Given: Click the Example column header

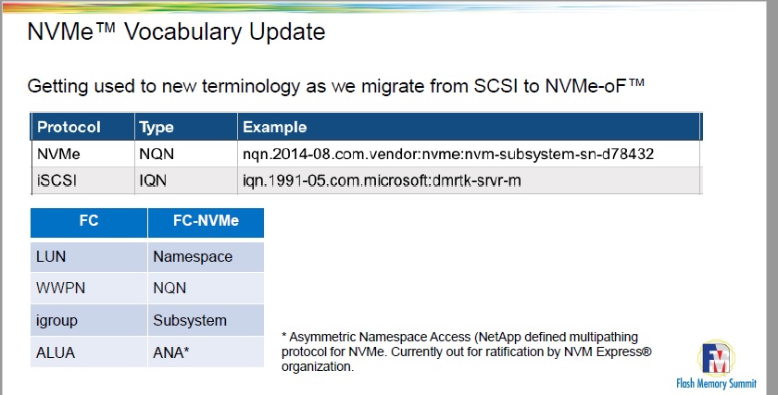Looking at the screenshot, I should (x=275, y=127).
